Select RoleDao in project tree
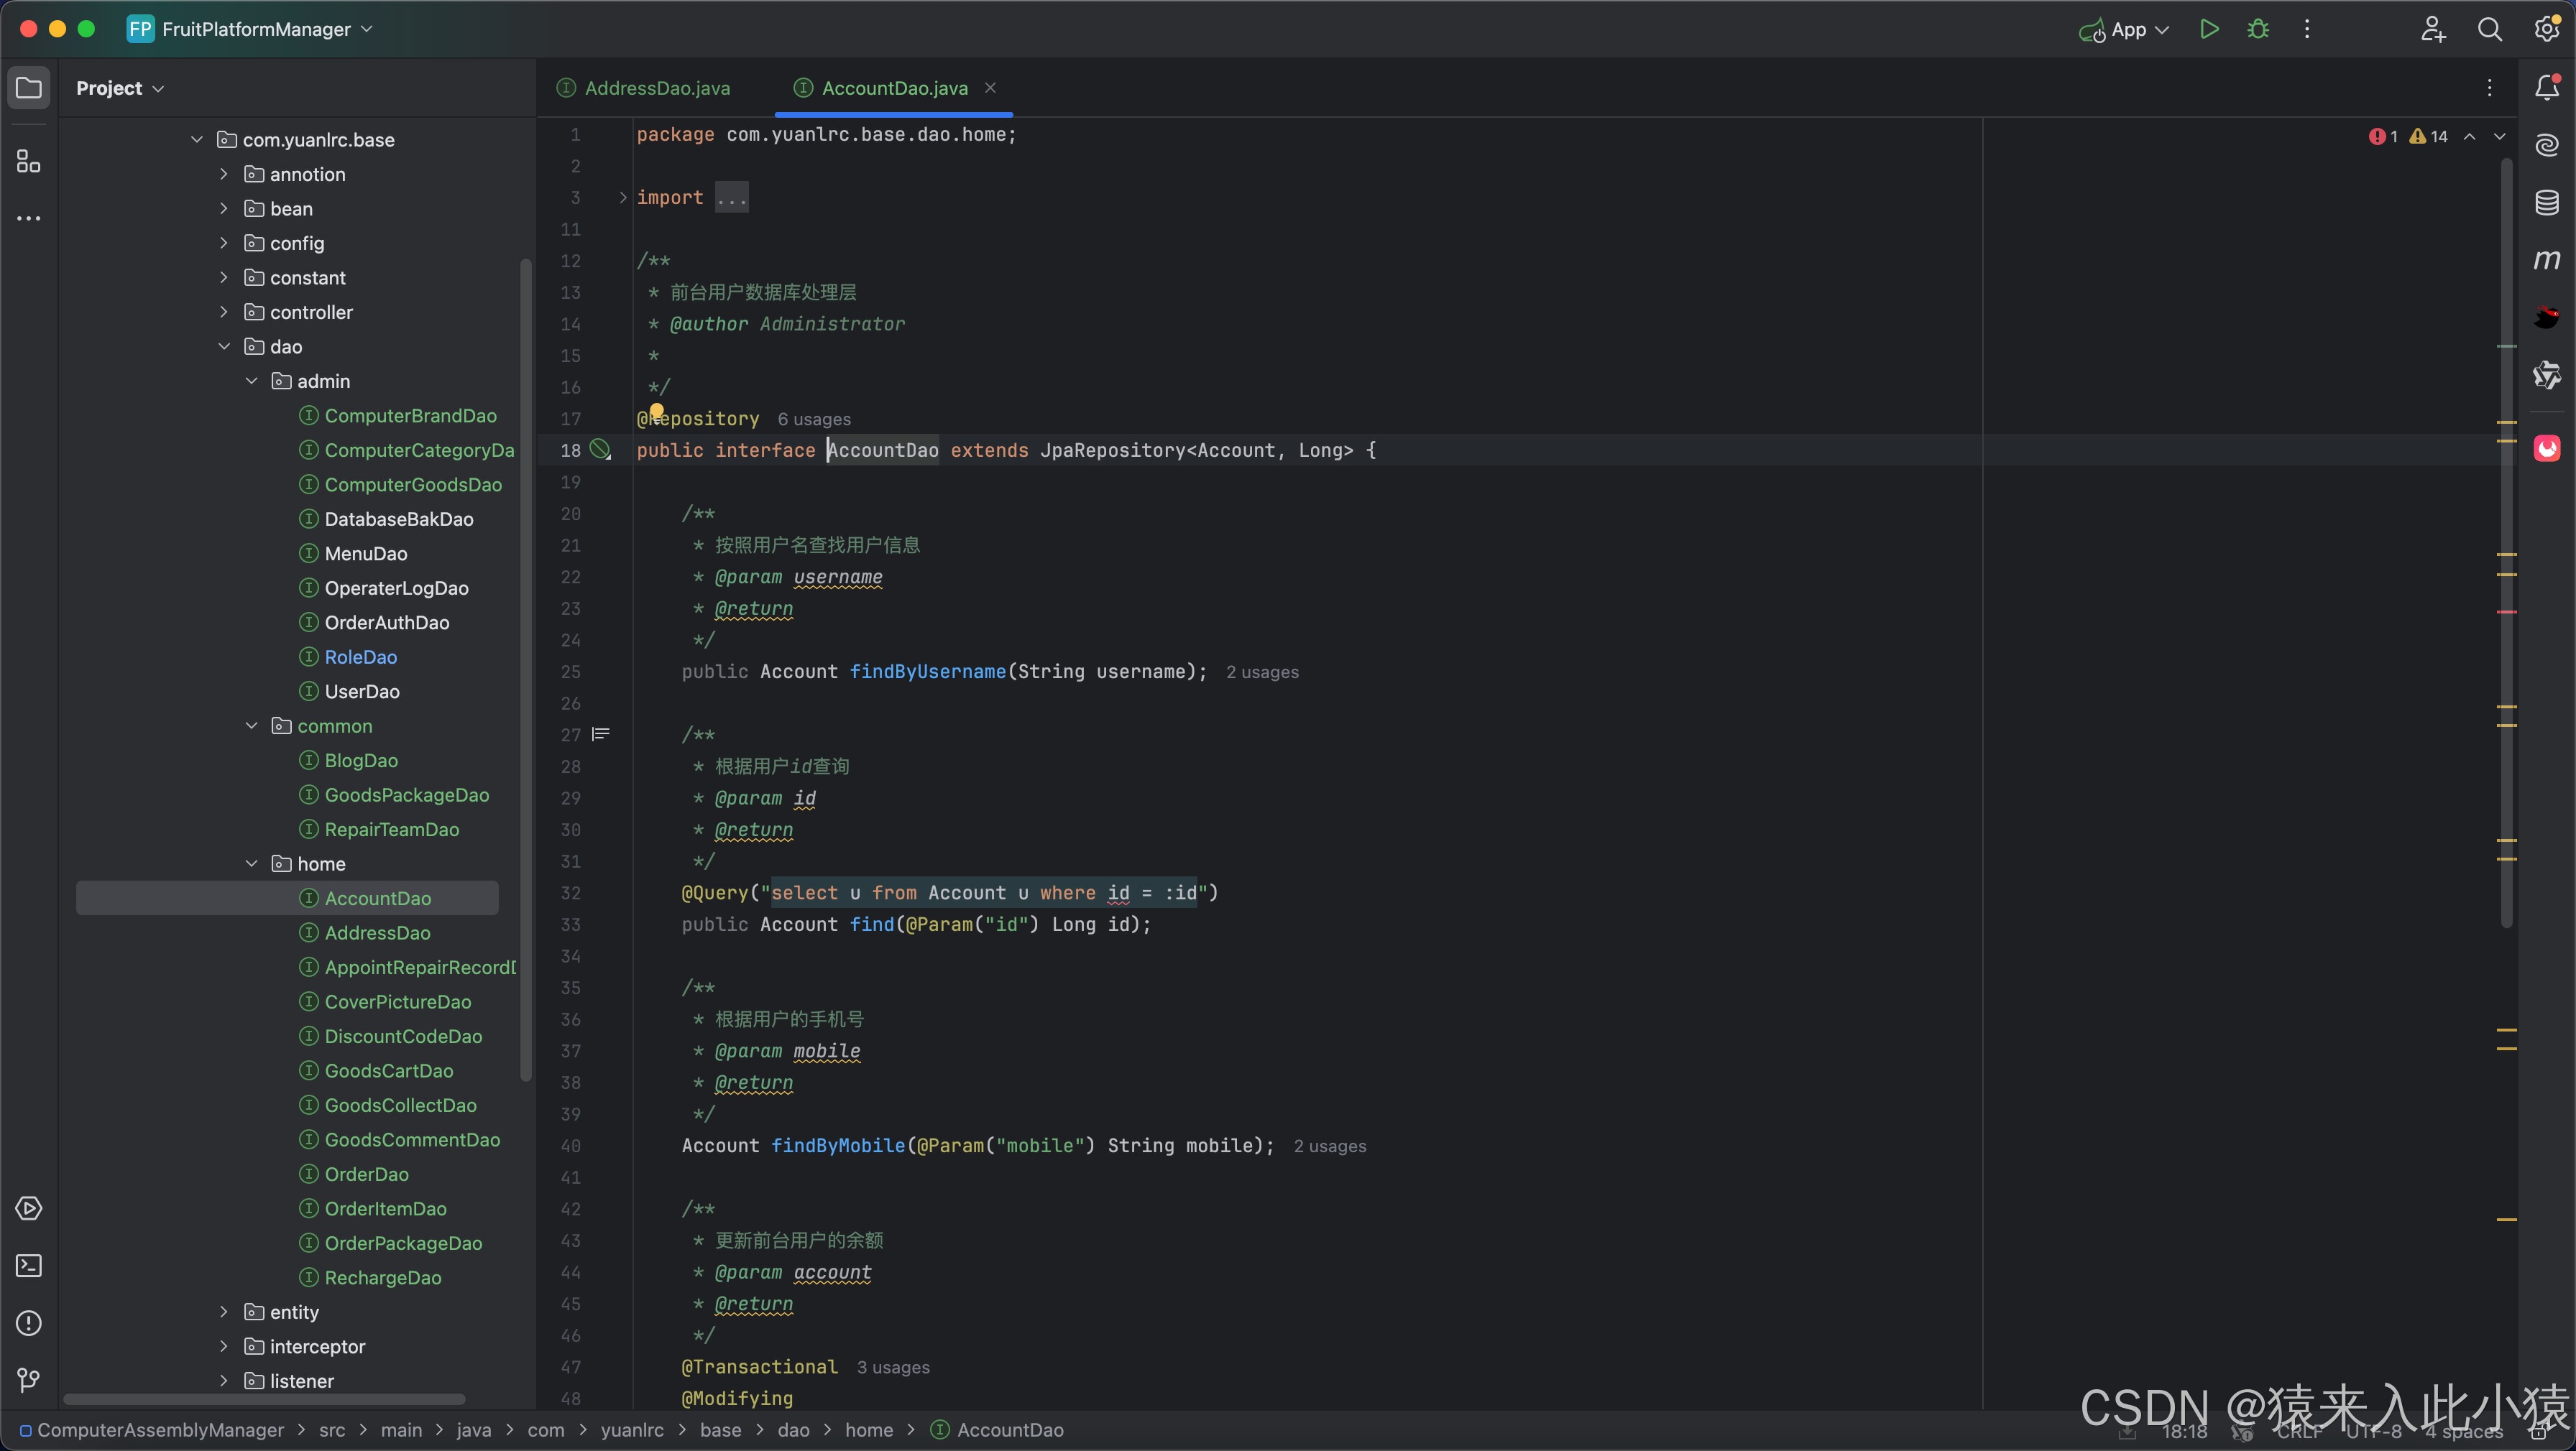Viewport: 2576px width, 1451px height. pos(360,657)
